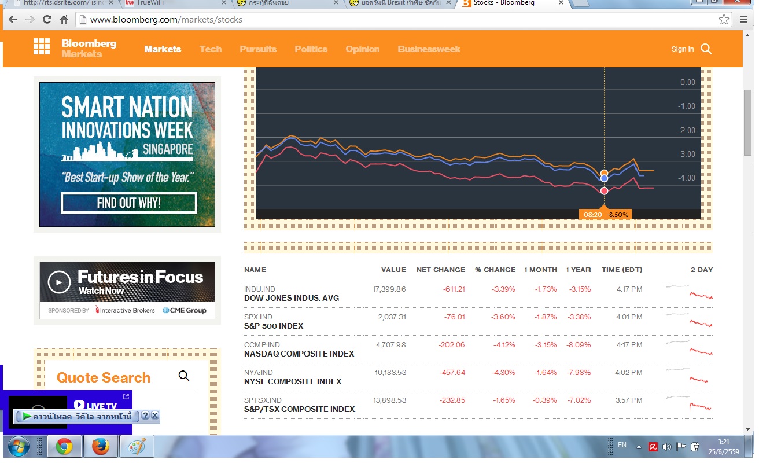The image size is (759, 463).
Task: Click the S&P/TSX 2 day sparkline
Action: click(689, 403)
